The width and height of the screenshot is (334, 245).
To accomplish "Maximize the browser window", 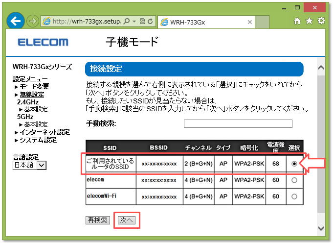I will click(x=297, y=8).
